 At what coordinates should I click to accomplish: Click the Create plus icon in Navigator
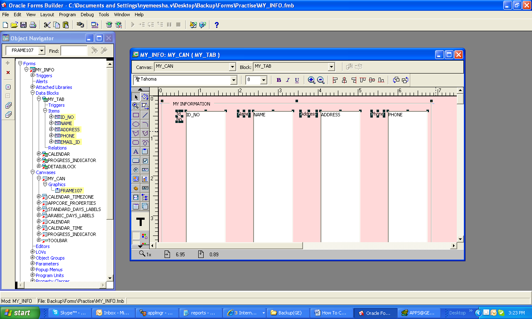point(8,63)
